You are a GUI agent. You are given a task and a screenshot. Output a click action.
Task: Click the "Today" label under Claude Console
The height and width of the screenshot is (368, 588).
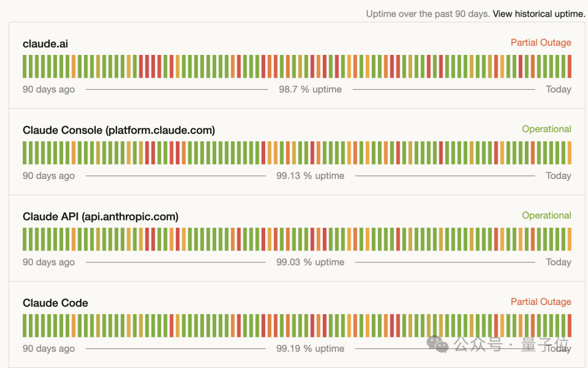[559, 176]
